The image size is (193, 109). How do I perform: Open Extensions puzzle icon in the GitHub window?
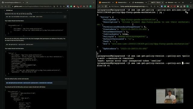point(84,6)
